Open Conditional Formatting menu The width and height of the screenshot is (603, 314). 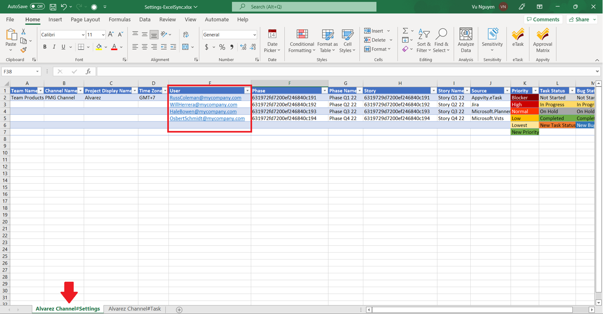[301, 40]
